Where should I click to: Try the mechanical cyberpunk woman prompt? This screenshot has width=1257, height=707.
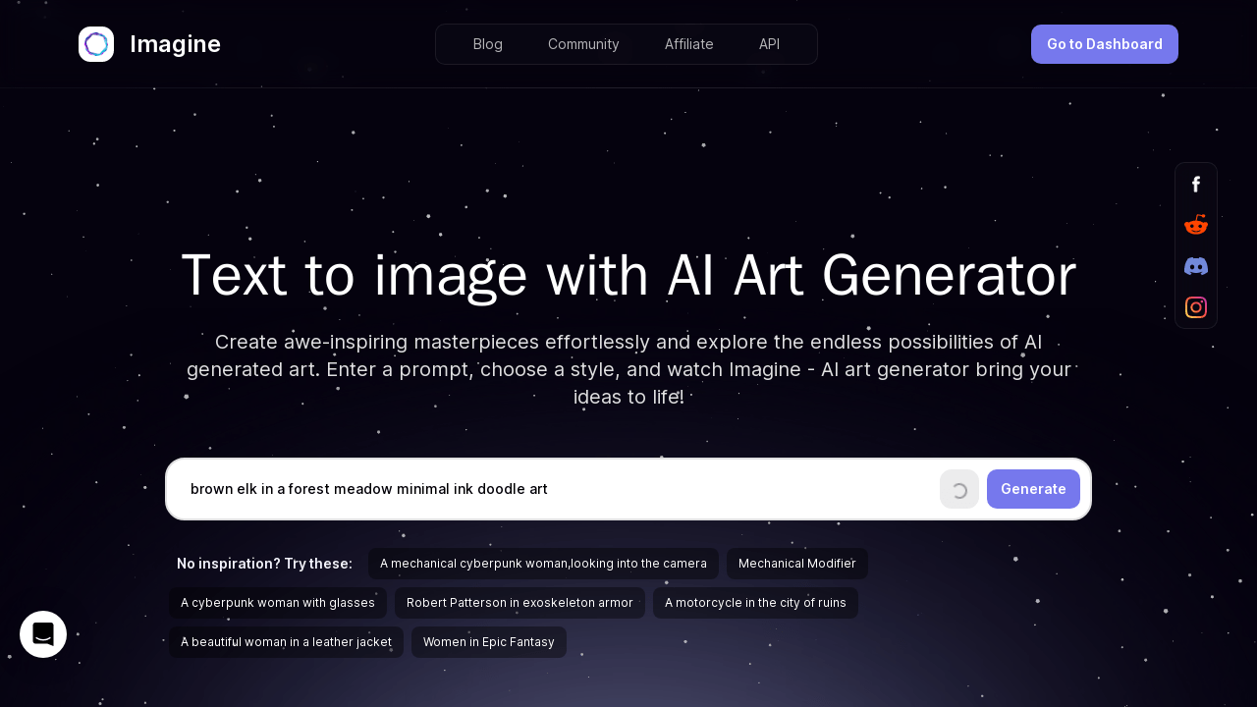tap(543, 564)
